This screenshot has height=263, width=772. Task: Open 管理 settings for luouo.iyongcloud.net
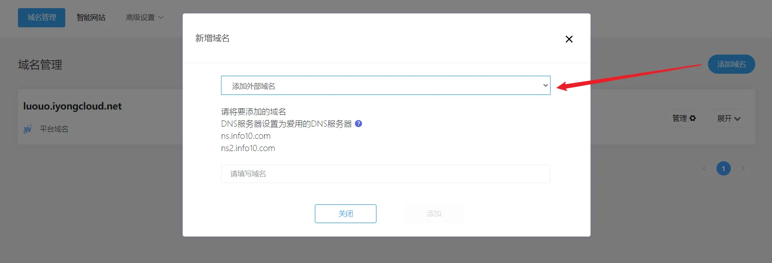click(684, 118)
